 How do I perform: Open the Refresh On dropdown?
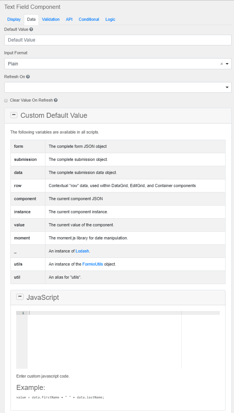pyautogui.click(x=227, y=87)
